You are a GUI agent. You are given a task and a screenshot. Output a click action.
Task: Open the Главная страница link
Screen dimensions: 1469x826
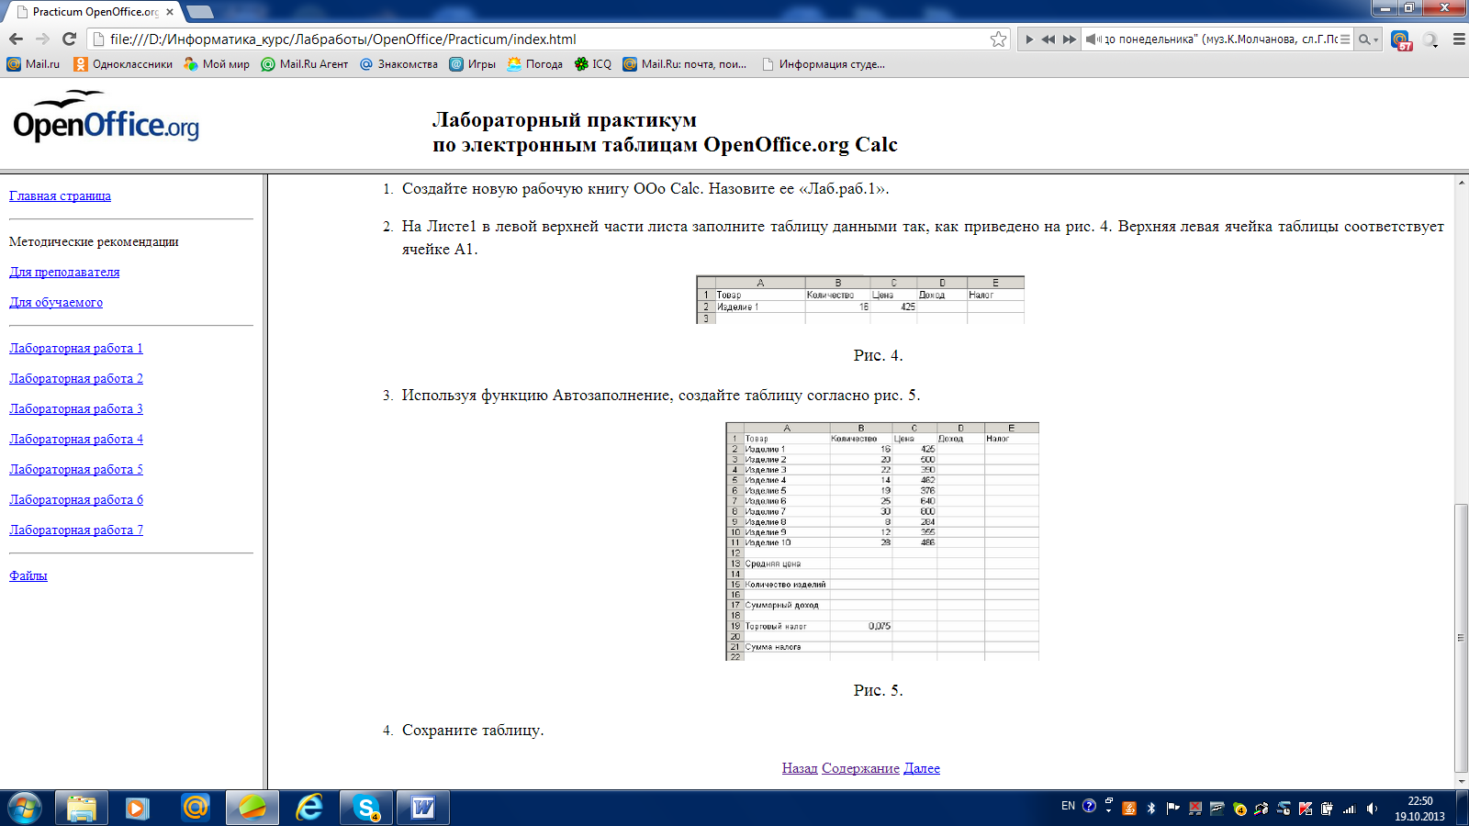point(60,195)
